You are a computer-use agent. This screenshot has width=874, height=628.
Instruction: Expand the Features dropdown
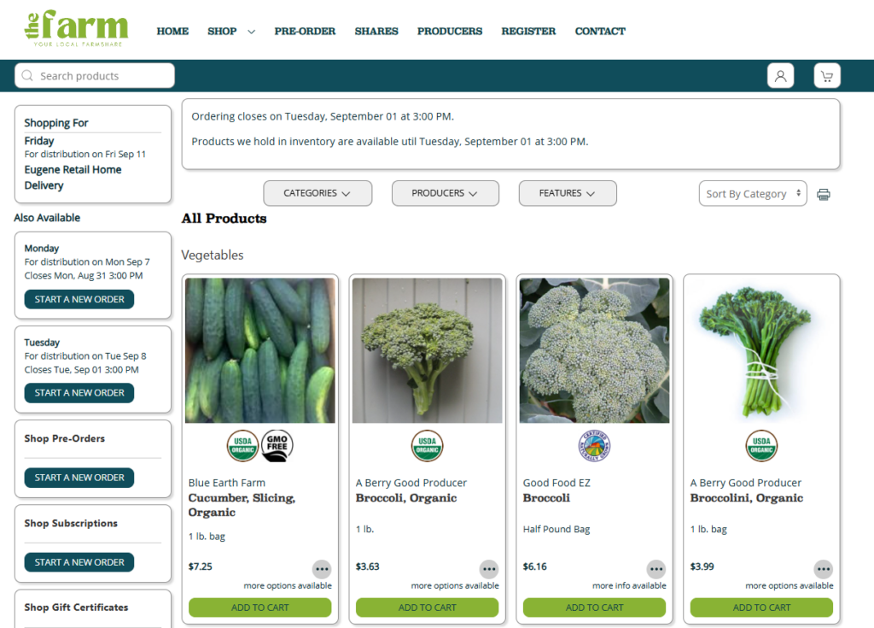coord(568,193)
